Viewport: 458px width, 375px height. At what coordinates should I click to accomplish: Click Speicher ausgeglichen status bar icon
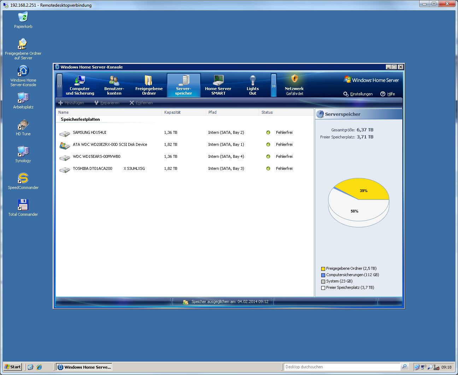[186, 302]
